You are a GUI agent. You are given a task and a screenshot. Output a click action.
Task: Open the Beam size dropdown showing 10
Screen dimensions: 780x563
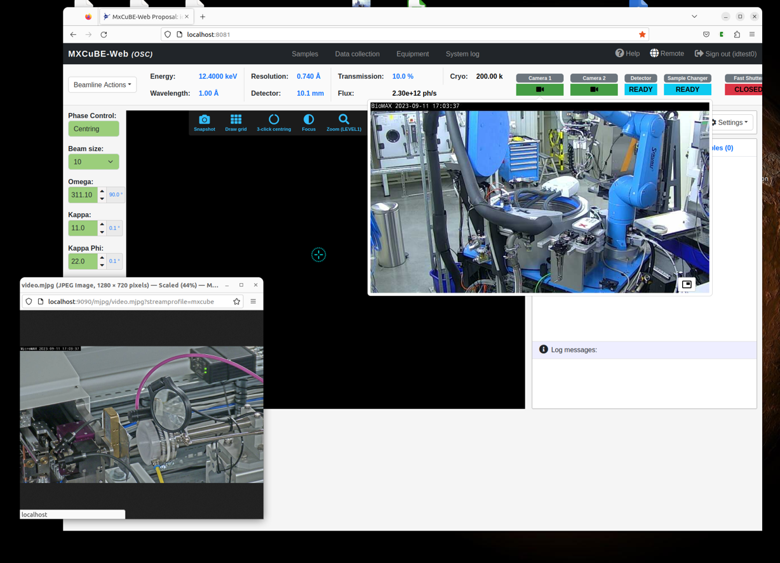pos(93,162)
